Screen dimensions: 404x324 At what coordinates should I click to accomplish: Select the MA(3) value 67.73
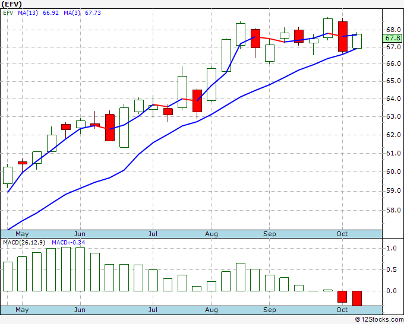coord(93,13)
